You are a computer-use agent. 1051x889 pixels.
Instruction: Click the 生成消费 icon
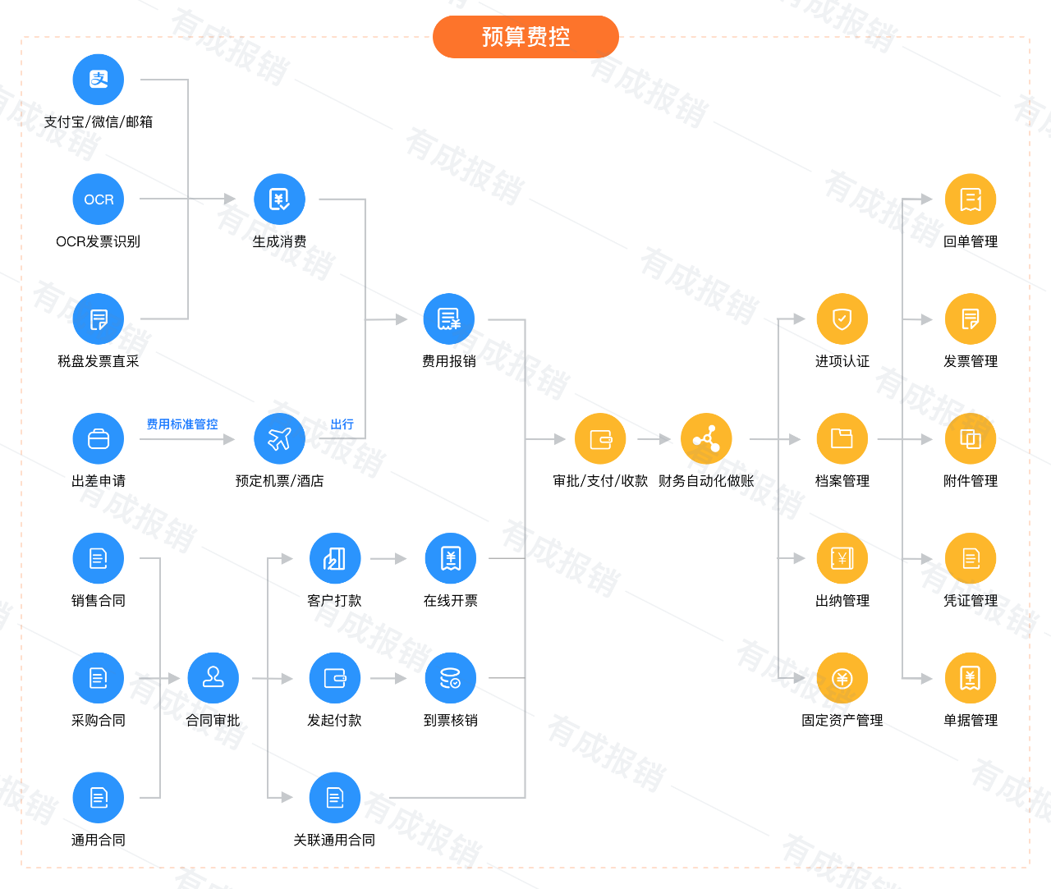[280, 199]
